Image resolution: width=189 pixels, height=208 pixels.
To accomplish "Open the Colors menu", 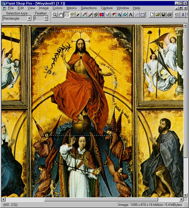I will pos(58,8).
